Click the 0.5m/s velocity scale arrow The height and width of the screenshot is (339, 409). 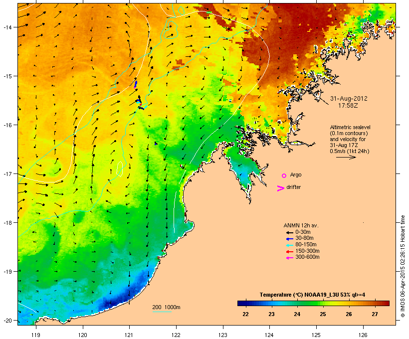[x=346, y=157]
